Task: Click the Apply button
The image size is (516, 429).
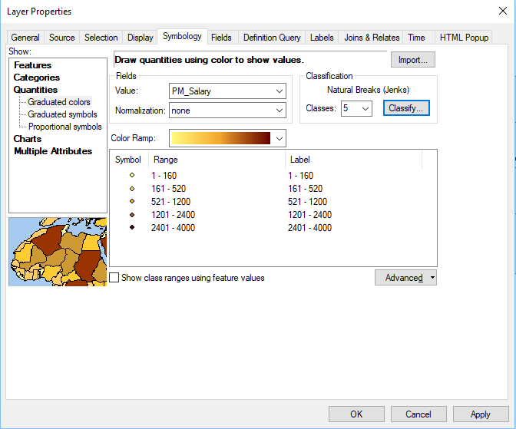Action: tap(480, 414)
